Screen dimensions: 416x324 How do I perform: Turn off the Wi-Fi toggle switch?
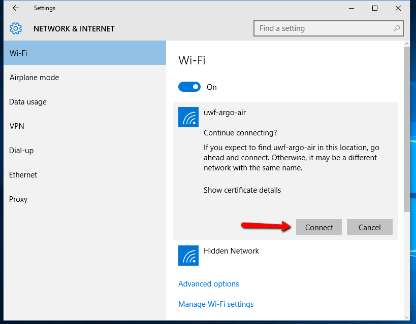(x=189, y=87)
